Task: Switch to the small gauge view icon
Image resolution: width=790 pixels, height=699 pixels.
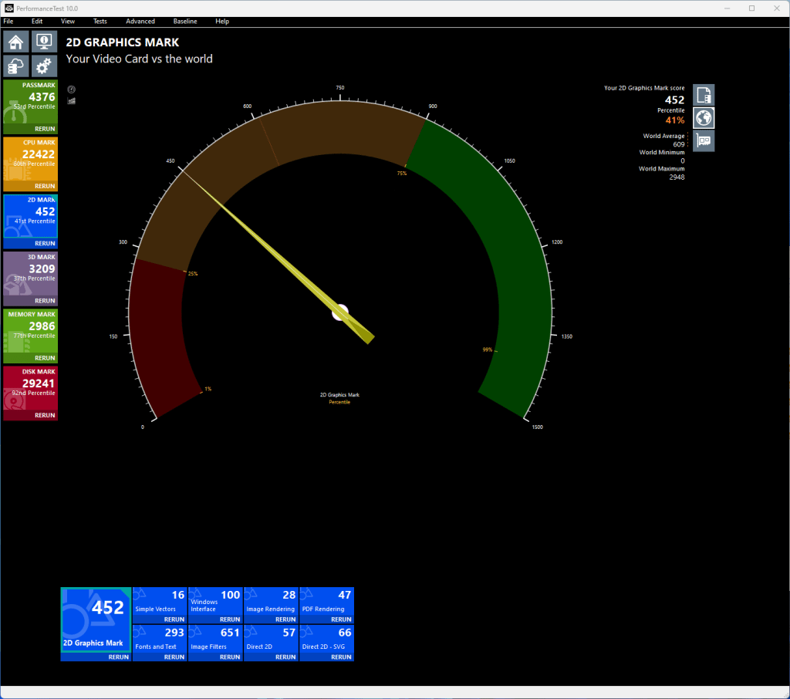Action: point(72,89)
